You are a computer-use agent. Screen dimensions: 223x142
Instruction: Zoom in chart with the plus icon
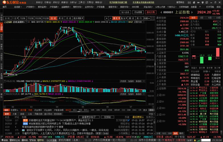(x=107, y=18)
